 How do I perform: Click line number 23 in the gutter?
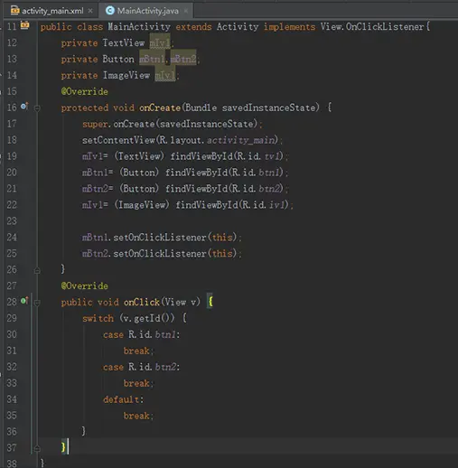point(12,221)
